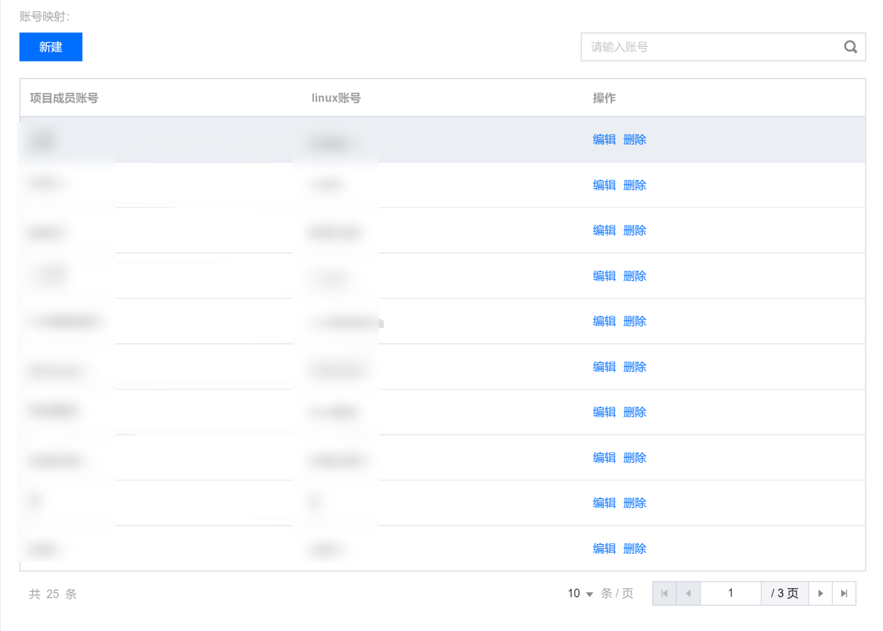This screenshot has height=631, width=883.
Task: Click the 共 25 条 total count text
Action: click(x=53, y=594)
